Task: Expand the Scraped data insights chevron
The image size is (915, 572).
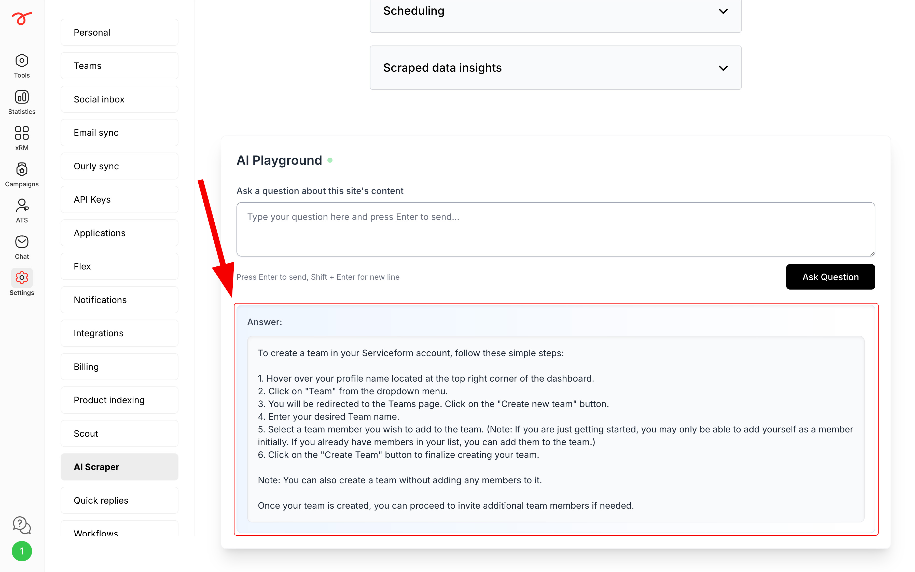Action: (x=723, y=68)
